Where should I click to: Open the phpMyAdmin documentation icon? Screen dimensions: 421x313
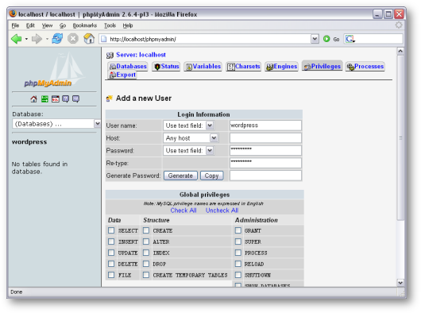[x=65, y=99]
